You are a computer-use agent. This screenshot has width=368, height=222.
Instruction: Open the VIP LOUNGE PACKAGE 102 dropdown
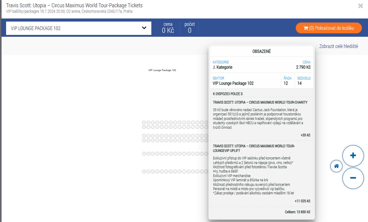point(78,28)
